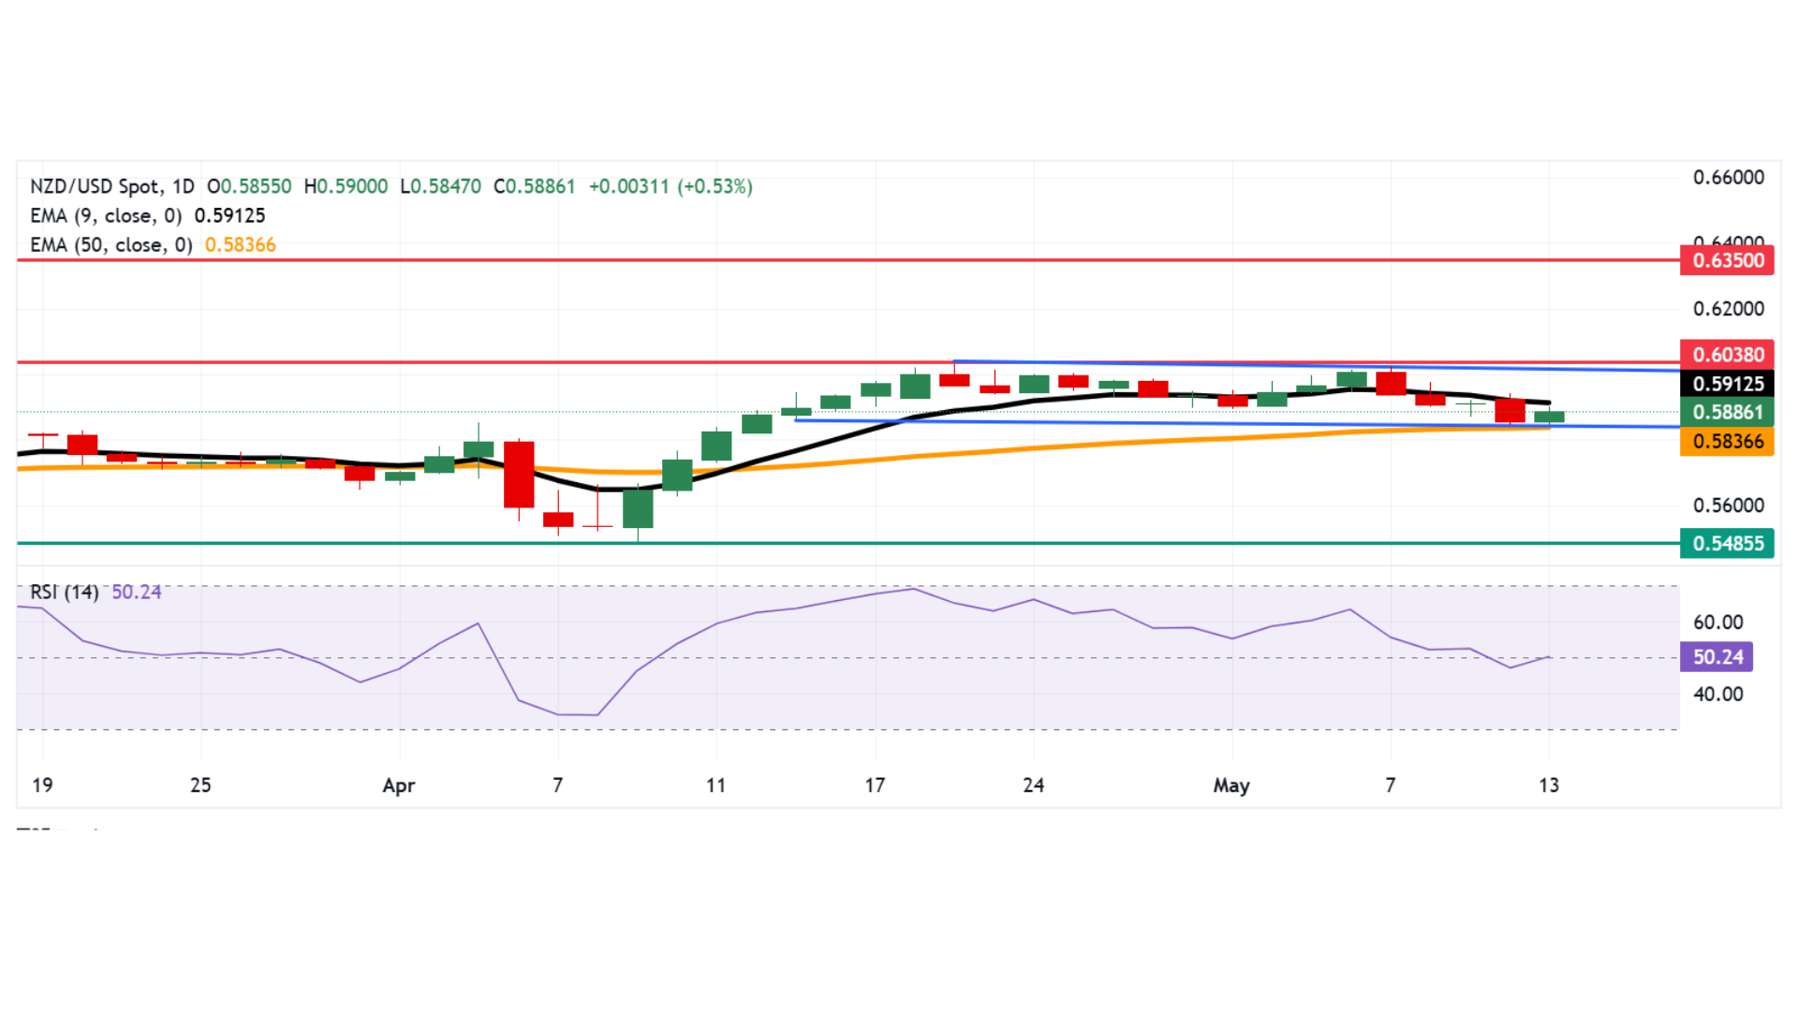Click the 40.00 RSI axis label
1798x1011 pixels.
pos(1717,694)
